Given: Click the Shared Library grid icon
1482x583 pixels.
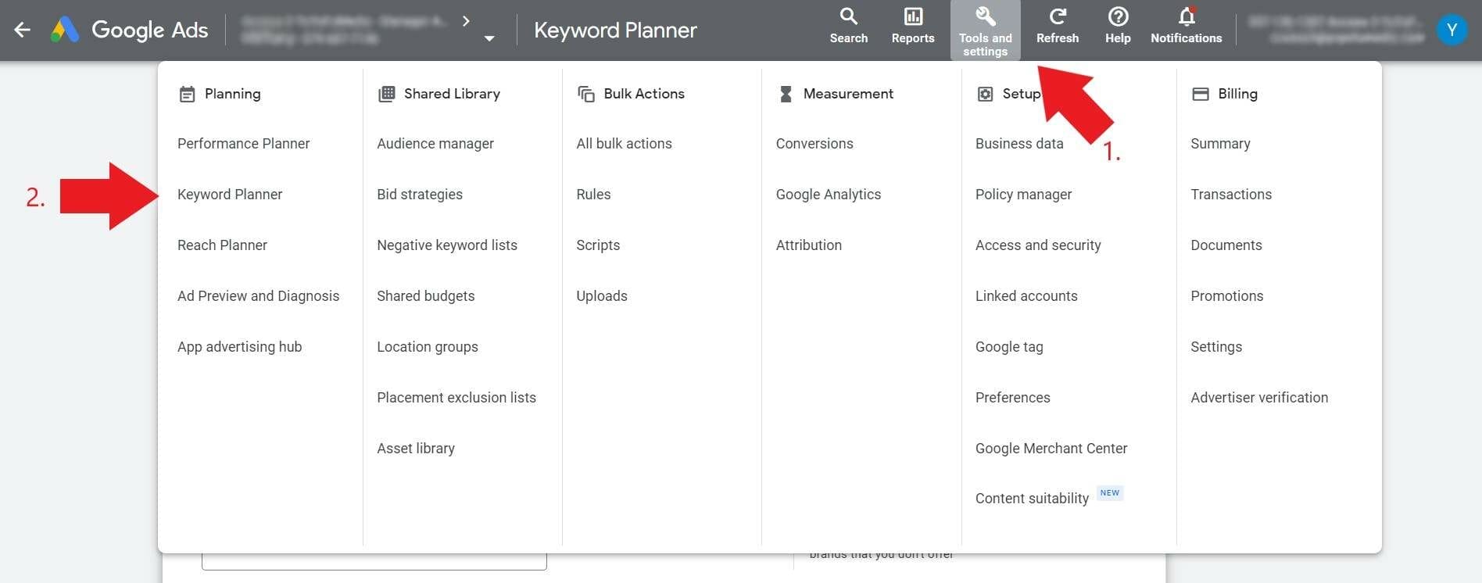Looking at the screenshot, I should tap(386, 94).
